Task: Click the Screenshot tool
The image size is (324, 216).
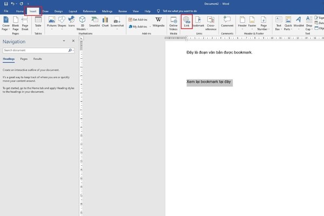Action: point(117,23)
